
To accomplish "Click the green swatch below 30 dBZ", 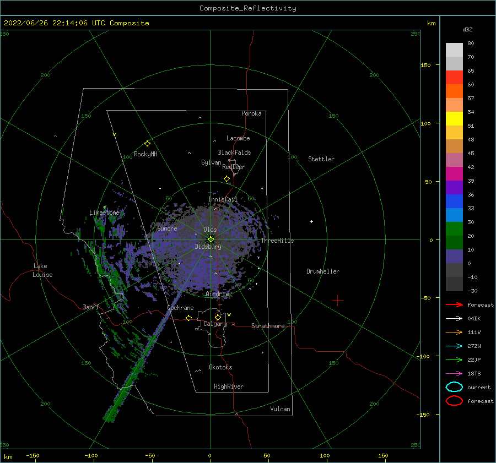I will pos(454,228).
